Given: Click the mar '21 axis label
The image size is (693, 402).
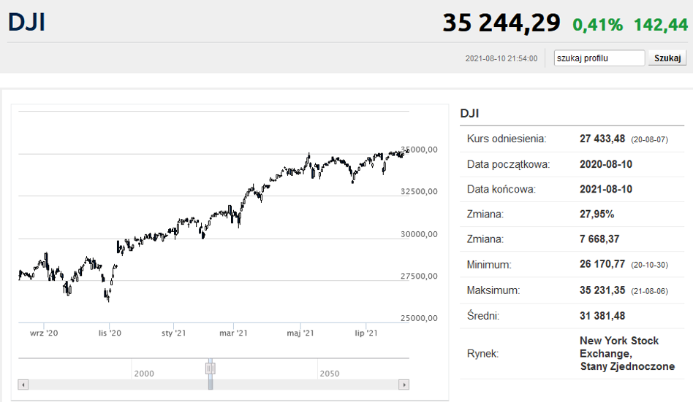Looking at the screenshot, I should coord(233,333).
